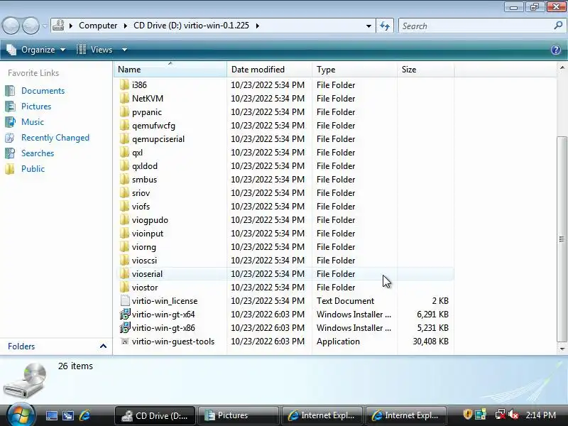Click the network tray icon
Image resolution: width=568 pixels, height=426 pixels.
500,415
